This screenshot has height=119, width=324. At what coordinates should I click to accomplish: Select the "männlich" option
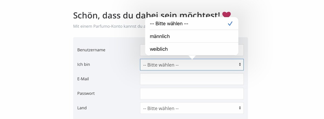(192, 36)
